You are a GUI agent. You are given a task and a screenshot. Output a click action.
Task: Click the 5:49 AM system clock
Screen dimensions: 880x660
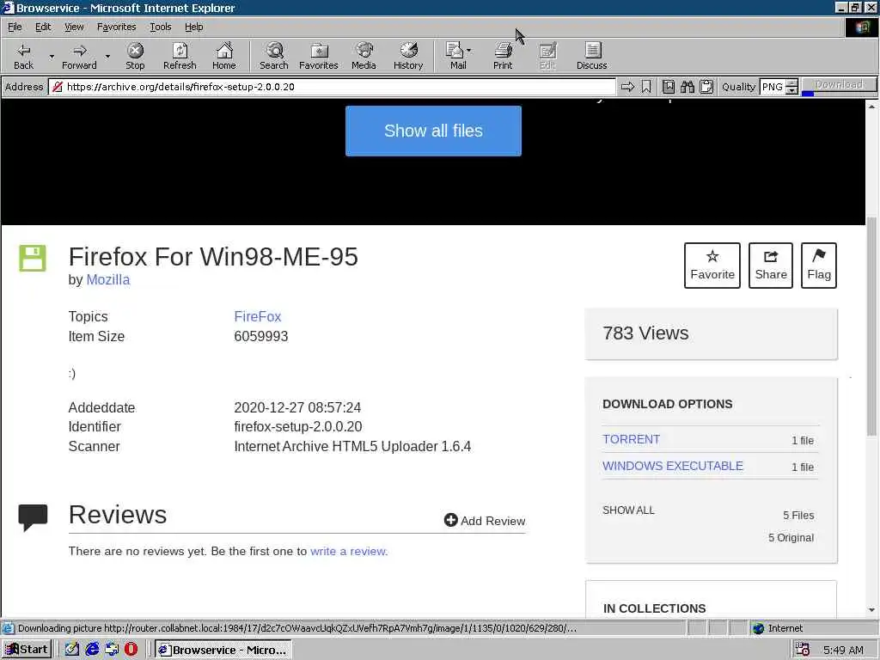coord(843,650)
